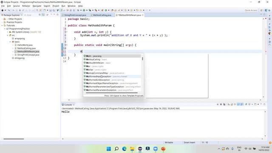Open File Explorer from taskbar
This screenshot has width=272, height=153.
click(x=132, y=149)
